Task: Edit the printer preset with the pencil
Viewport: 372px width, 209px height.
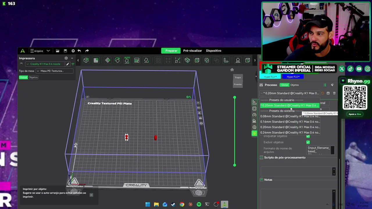Action: pyautogui.click(x=68, y=64)
